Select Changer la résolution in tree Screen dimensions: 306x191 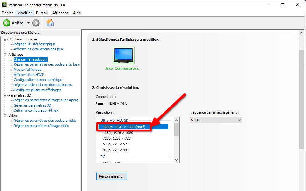pos(30,59)
